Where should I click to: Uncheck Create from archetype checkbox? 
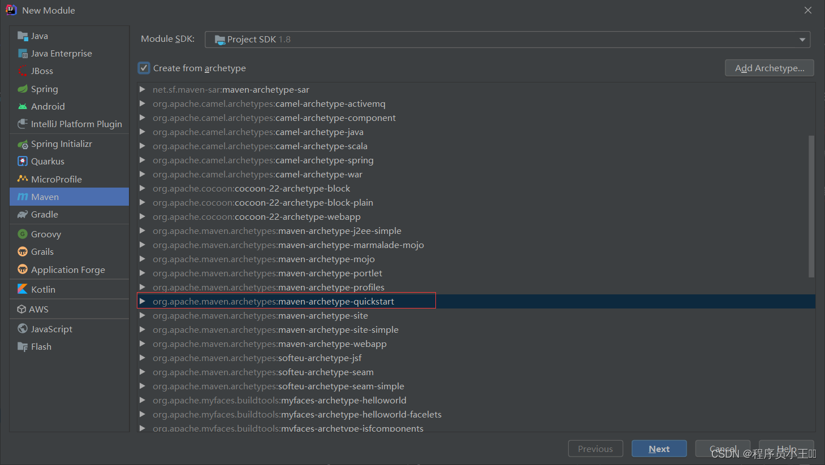tap(144, 68)
